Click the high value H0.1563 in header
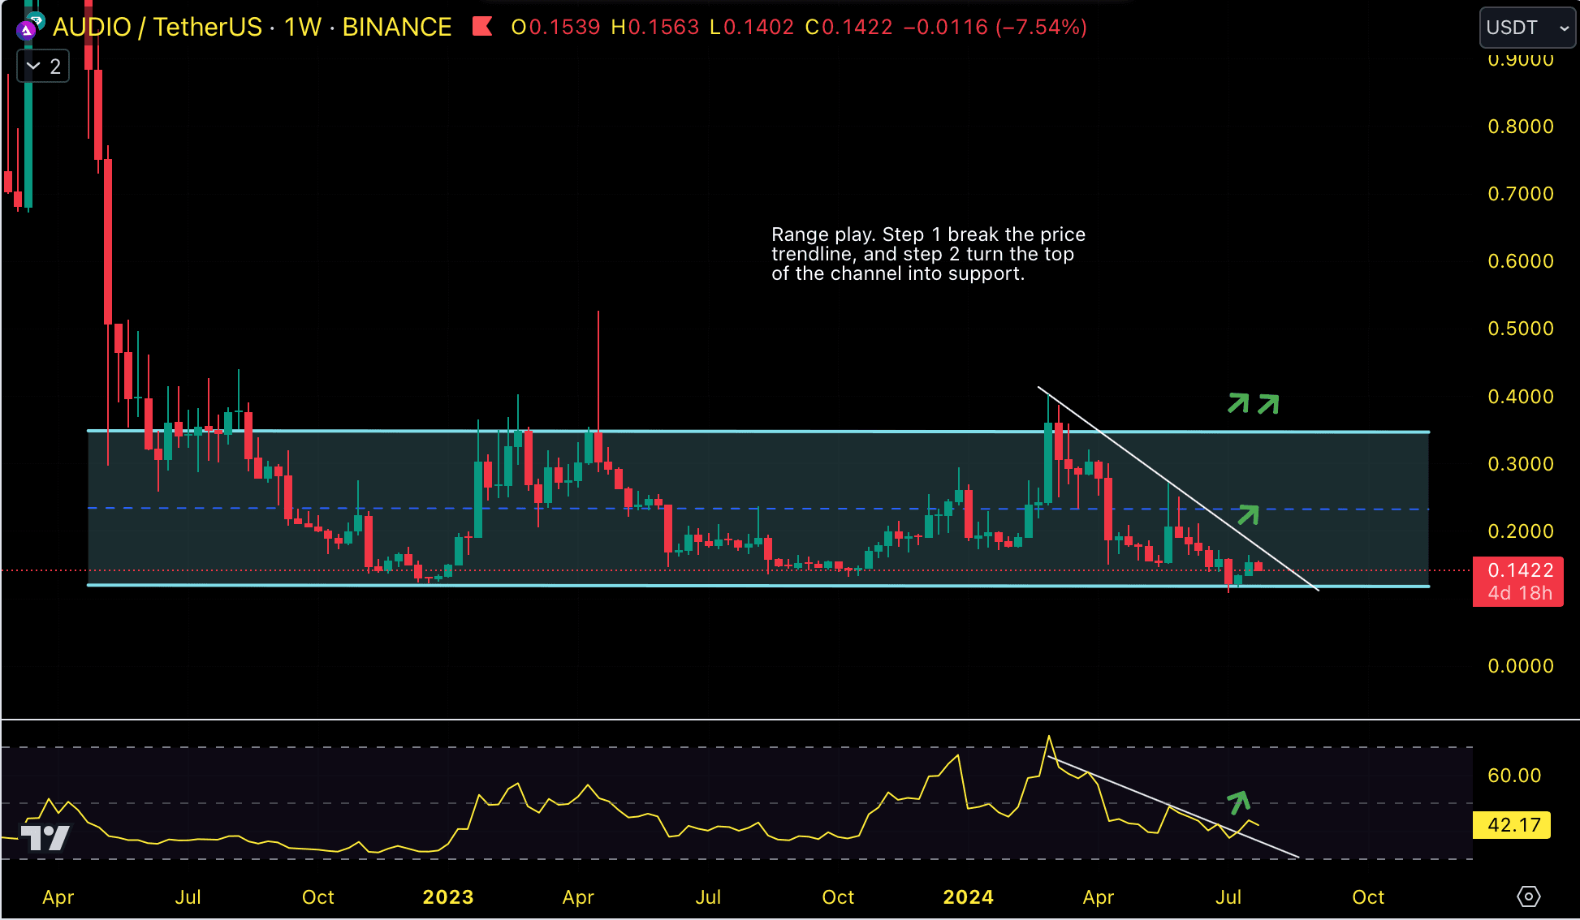The image size is (1580, 920). click(655, 27)
